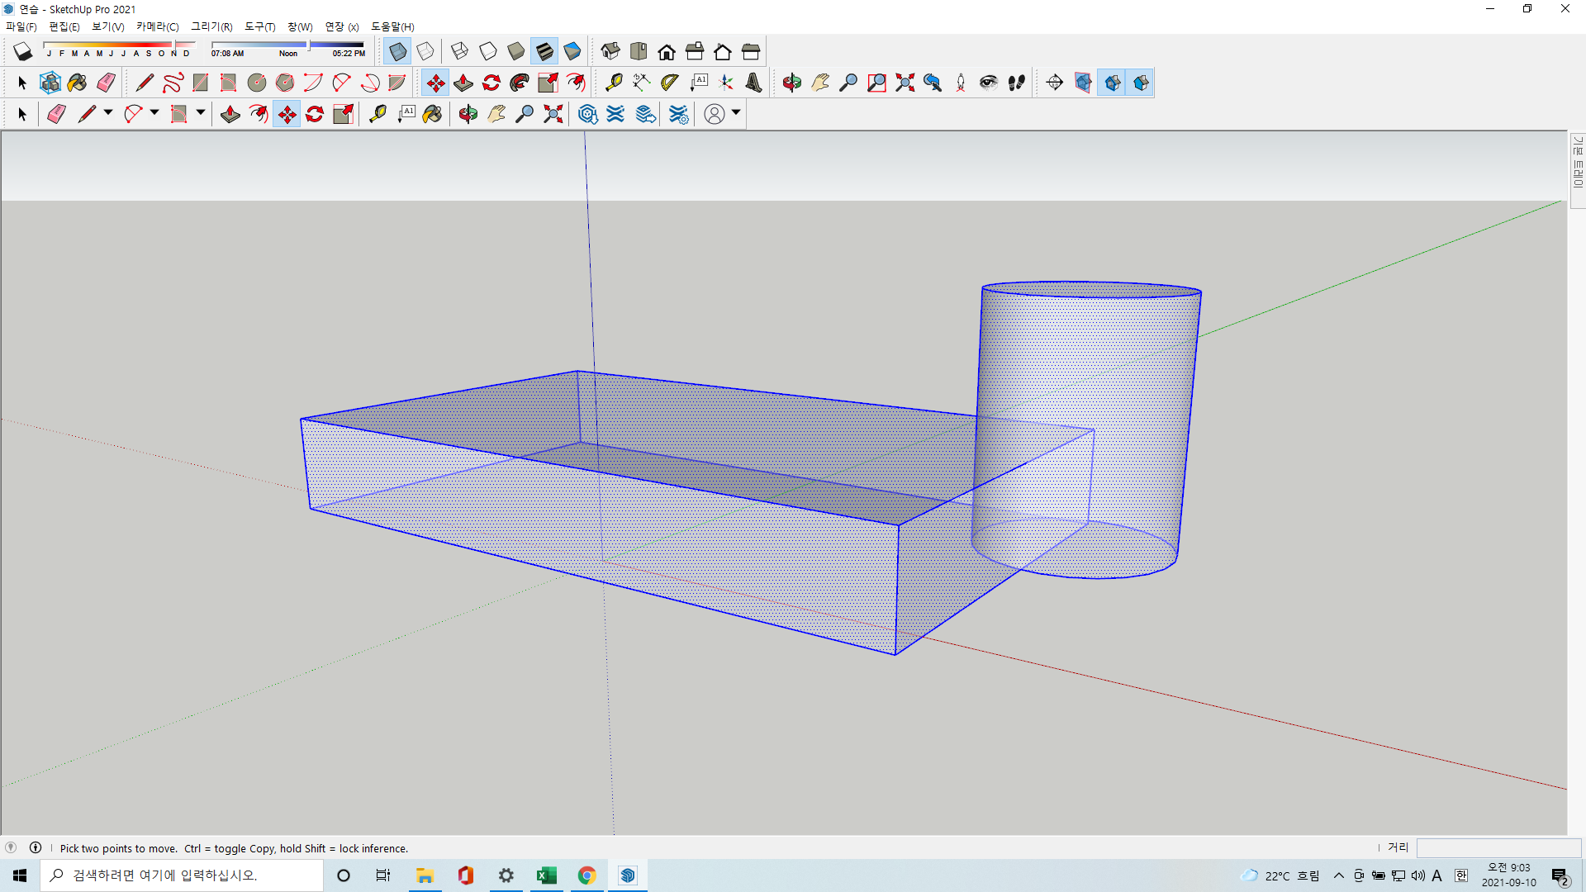The image size is (1586, 892).
Task: Open the user account dropdown arrow
Action: click(736, 113)
